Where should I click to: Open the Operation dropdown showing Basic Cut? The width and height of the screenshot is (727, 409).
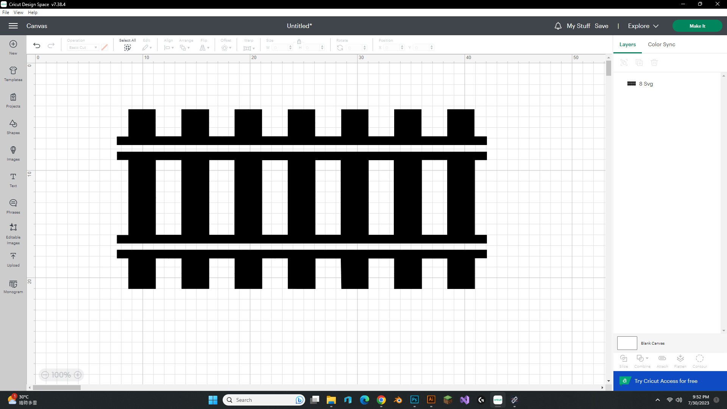[83, 47]
